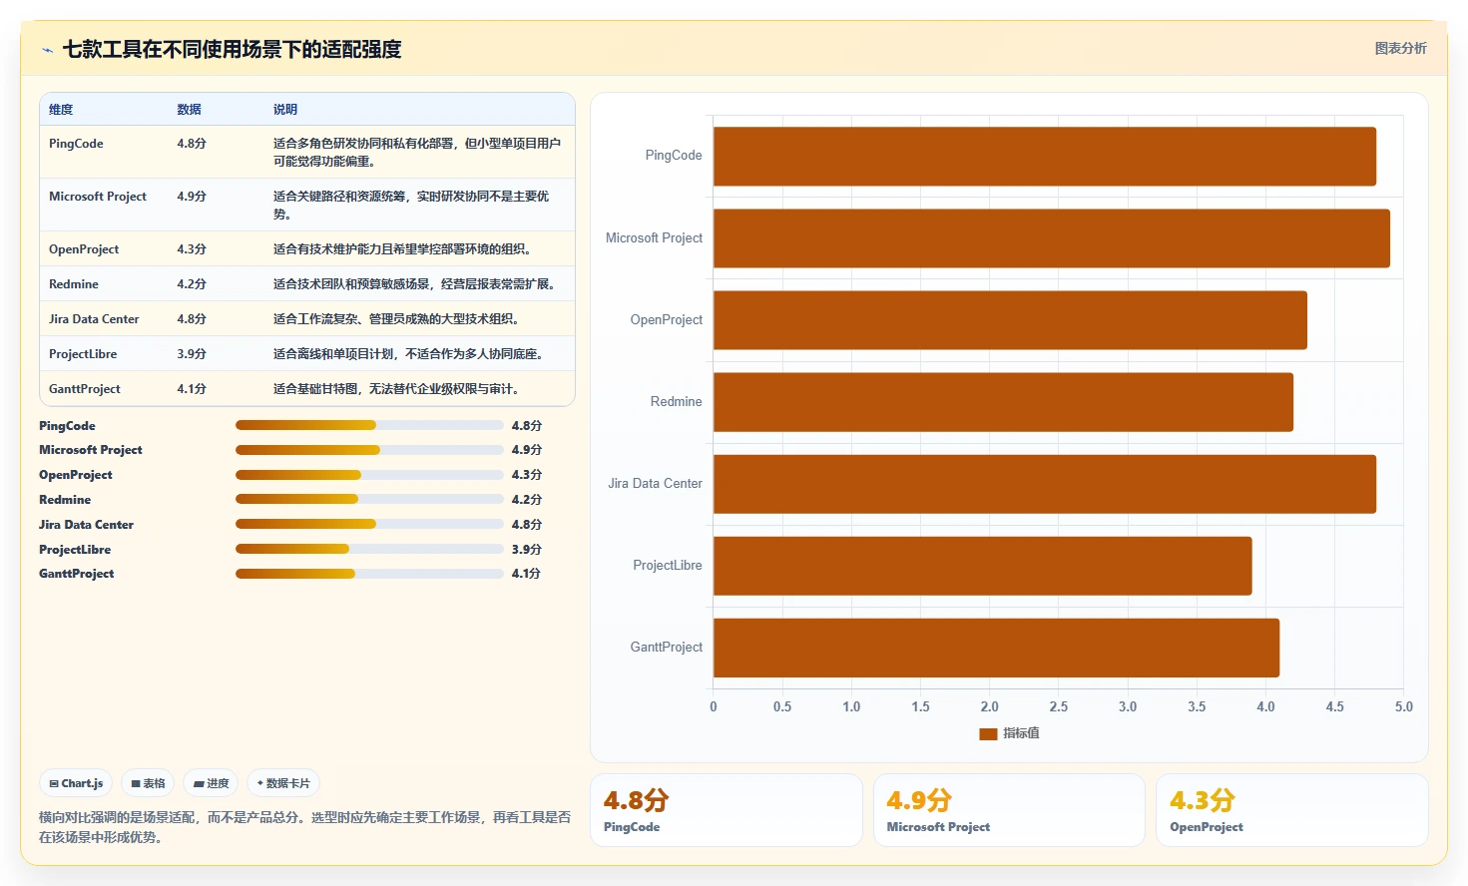Click the ProjectLibre chart axis label

(x=668, y=566)
